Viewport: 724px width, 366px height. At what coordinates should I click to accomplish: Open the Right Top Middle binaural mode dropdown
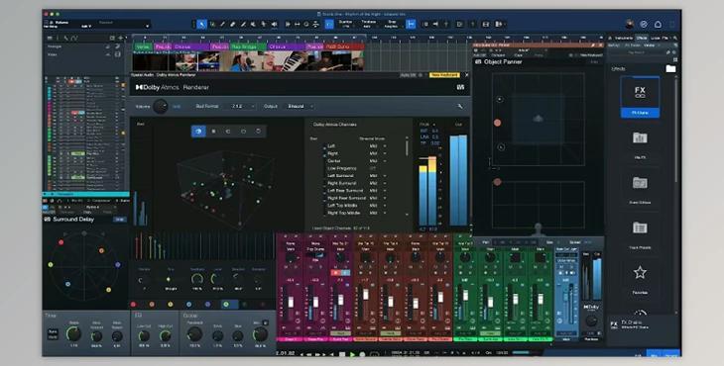[377, 213]
